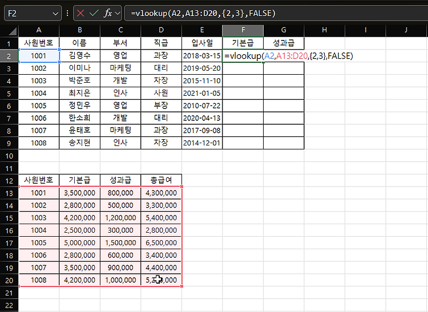The image size is (428, 312).
Task: Click the value 6,500,000
Action: [x=161, y=243]
